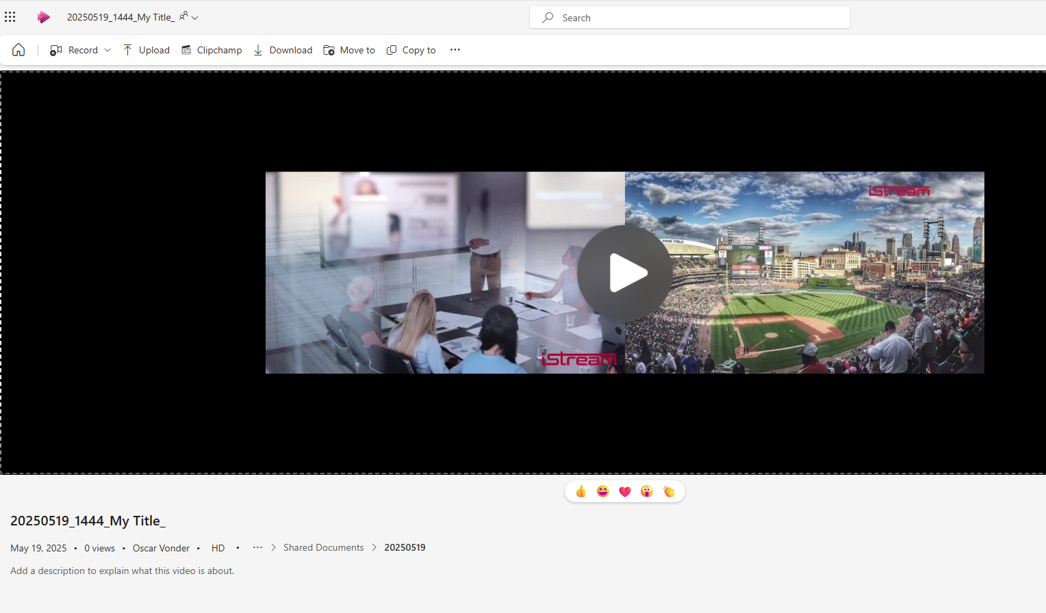Go to the Home icon
Image resolution: width=1046 pixels, height=613 pixels.
[x=18, y=50]
